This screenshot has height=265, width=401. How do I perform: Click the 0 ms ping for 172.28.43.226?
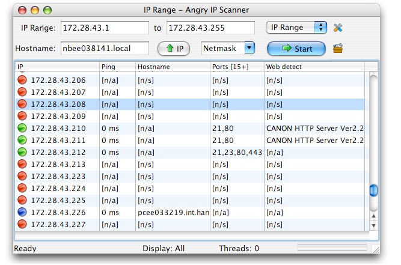[x=110, y=212]
